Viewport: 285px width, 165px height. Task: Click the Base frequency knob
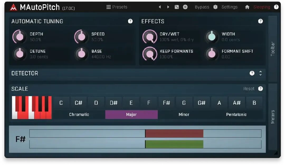pyautogui.click(x=81, y=54)
